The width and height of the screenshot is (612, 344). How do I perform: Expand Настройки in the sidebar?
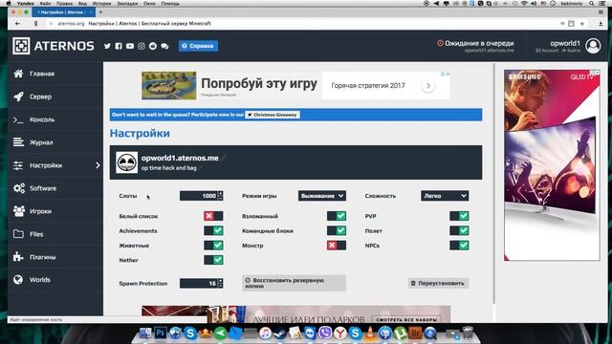click(55, 165)
